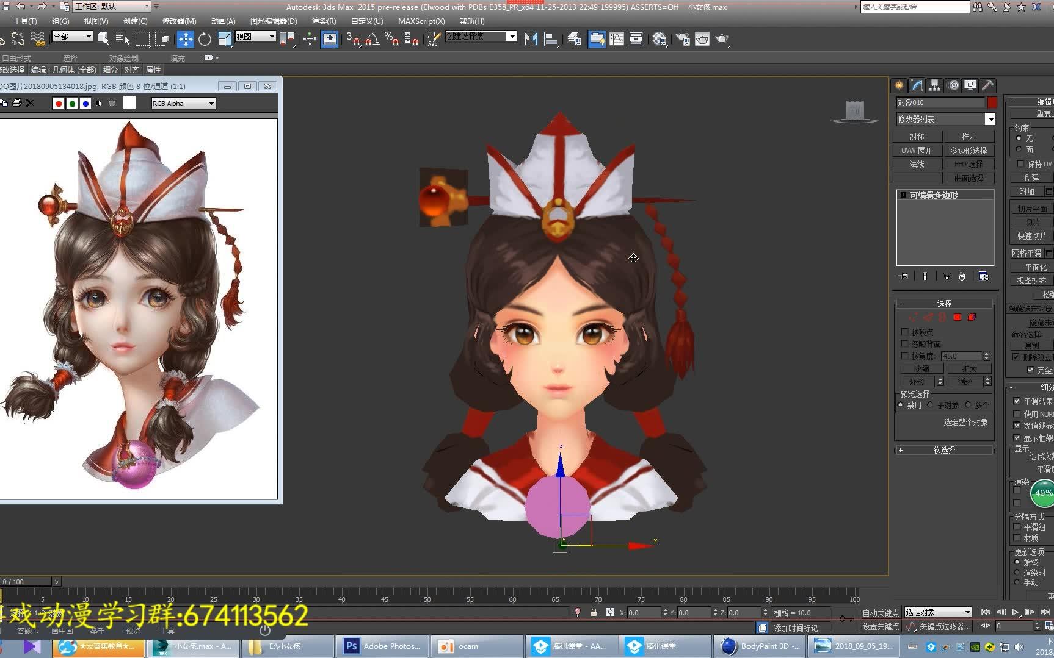Open BodyPaint 3D from the taskbar

(x=761, y=646)
